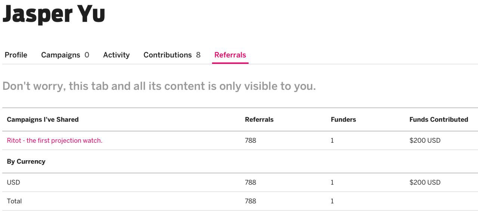Click the $200 USD amount in Ritot row
Image resolution: width=478 pixels, height=212 pixels.
point(425,140)
